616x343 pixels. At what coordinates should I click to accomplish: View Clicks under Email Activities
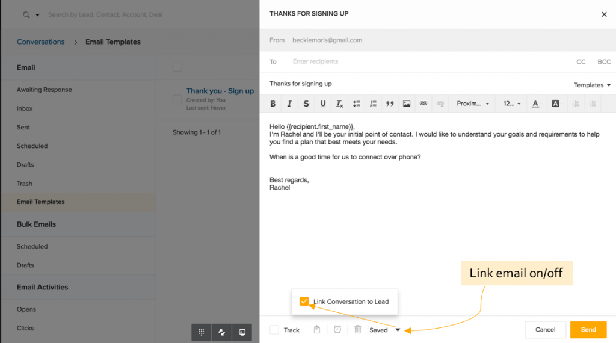pos(25,328)
